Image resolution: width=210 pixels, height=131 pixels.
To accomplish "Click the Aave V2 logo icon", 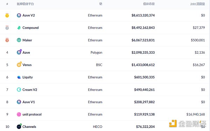I will click(19, 15).
